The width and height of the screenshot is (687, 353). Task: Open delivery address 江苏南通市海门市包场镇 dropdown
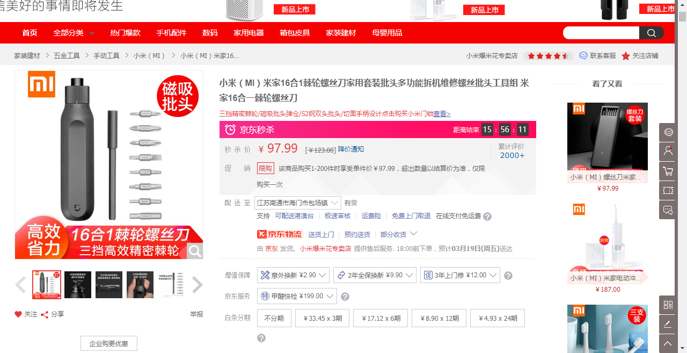[x=298, y=203]
